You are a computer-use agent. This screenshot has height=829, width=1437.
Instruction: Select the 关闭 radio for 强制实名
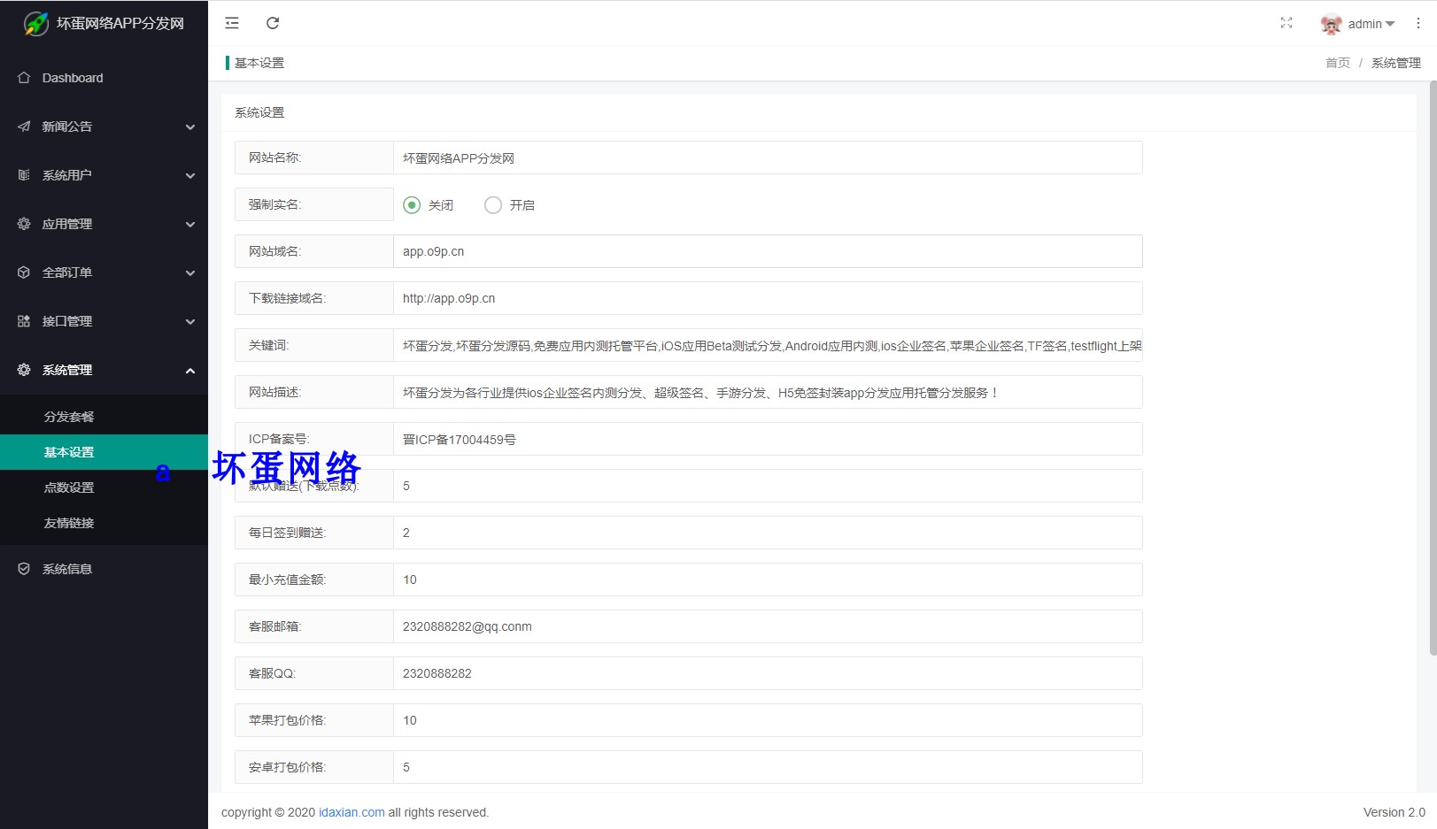[412, 205]
